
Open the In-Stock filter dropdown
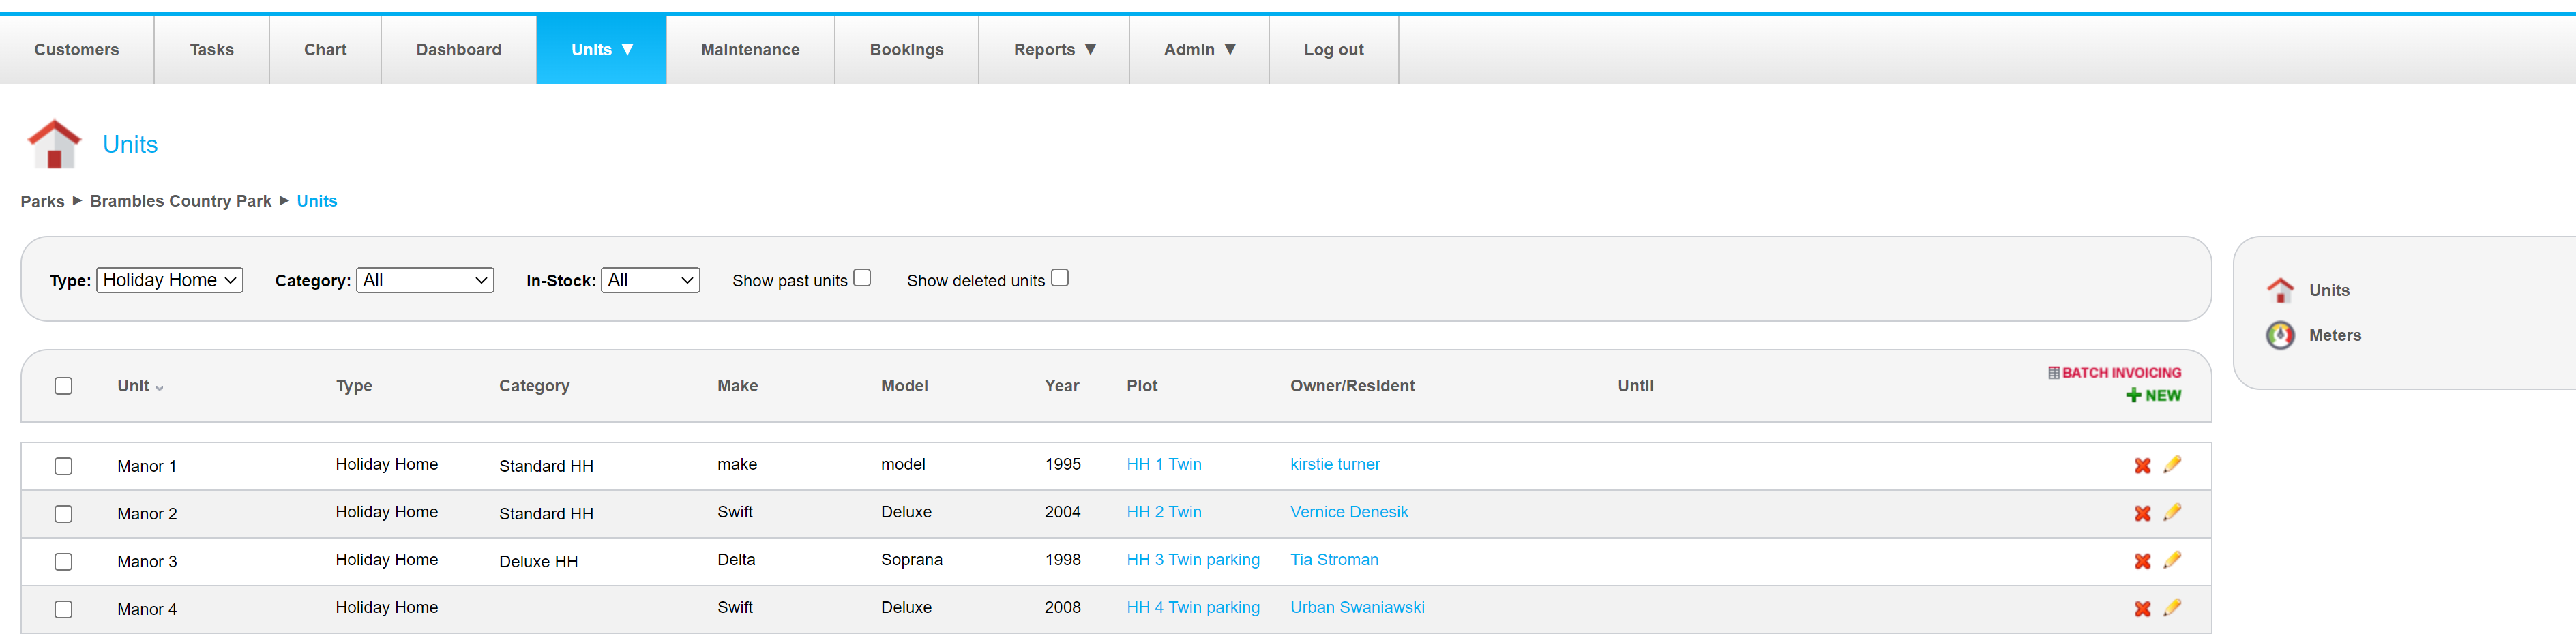click(650, 280)
